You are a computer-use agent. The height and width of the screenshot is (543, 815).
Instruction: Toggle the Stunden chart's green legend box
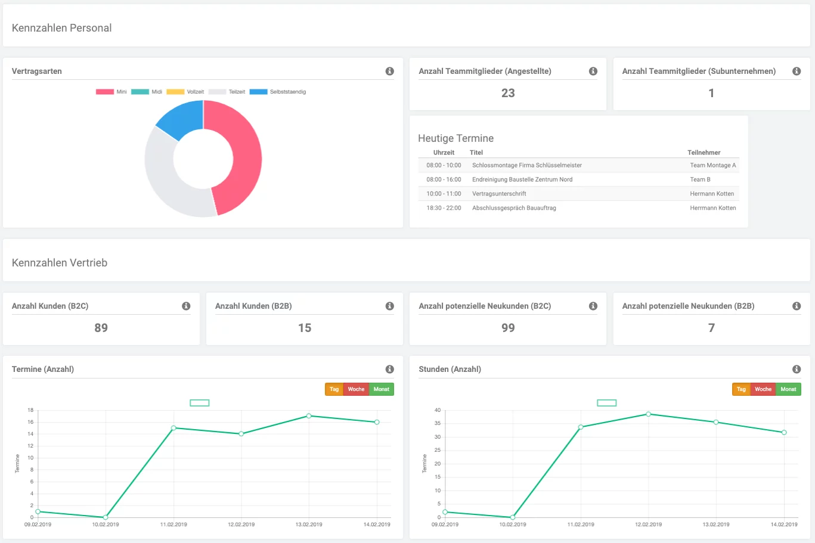[606, 403]
